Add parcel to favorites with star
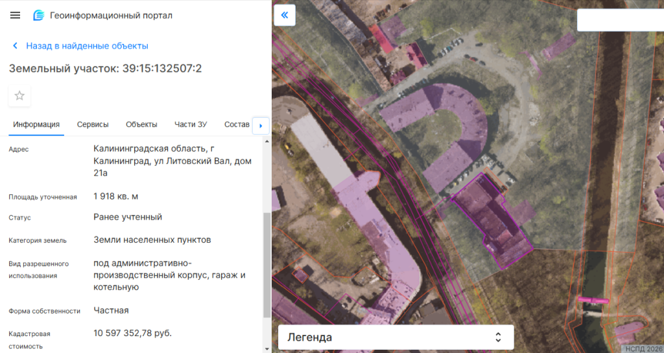 (19, 96)
